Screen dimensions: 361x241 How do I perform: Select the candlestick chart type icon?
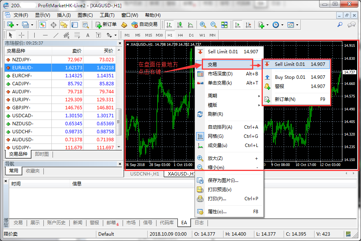pyautogui.click(x=179, y=25)
